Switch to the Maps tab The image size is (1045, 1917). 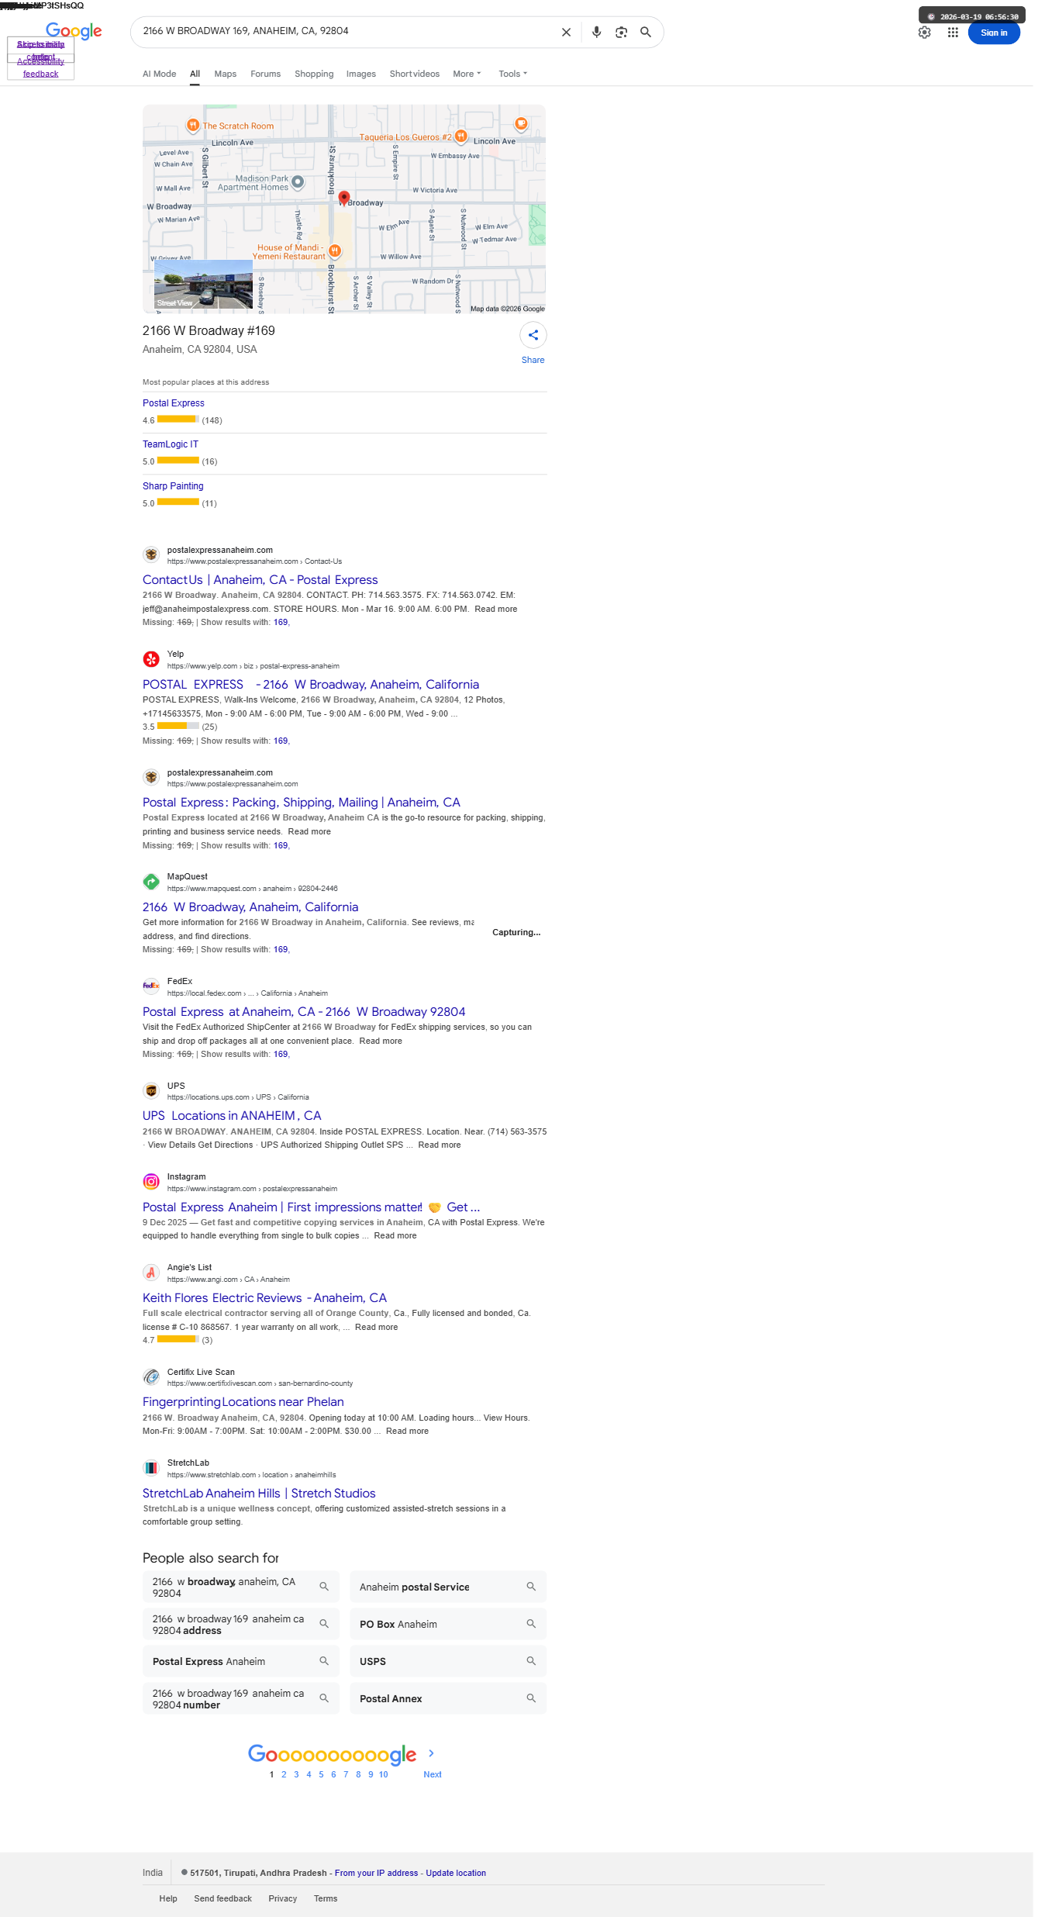click(226, 74)
